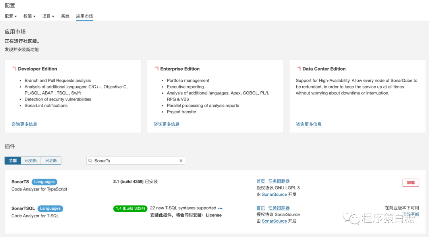The width and height of the screenshot is (429, 237).
Task: Select the 已更新 plugin filter
Action: (x=31, y=160)
